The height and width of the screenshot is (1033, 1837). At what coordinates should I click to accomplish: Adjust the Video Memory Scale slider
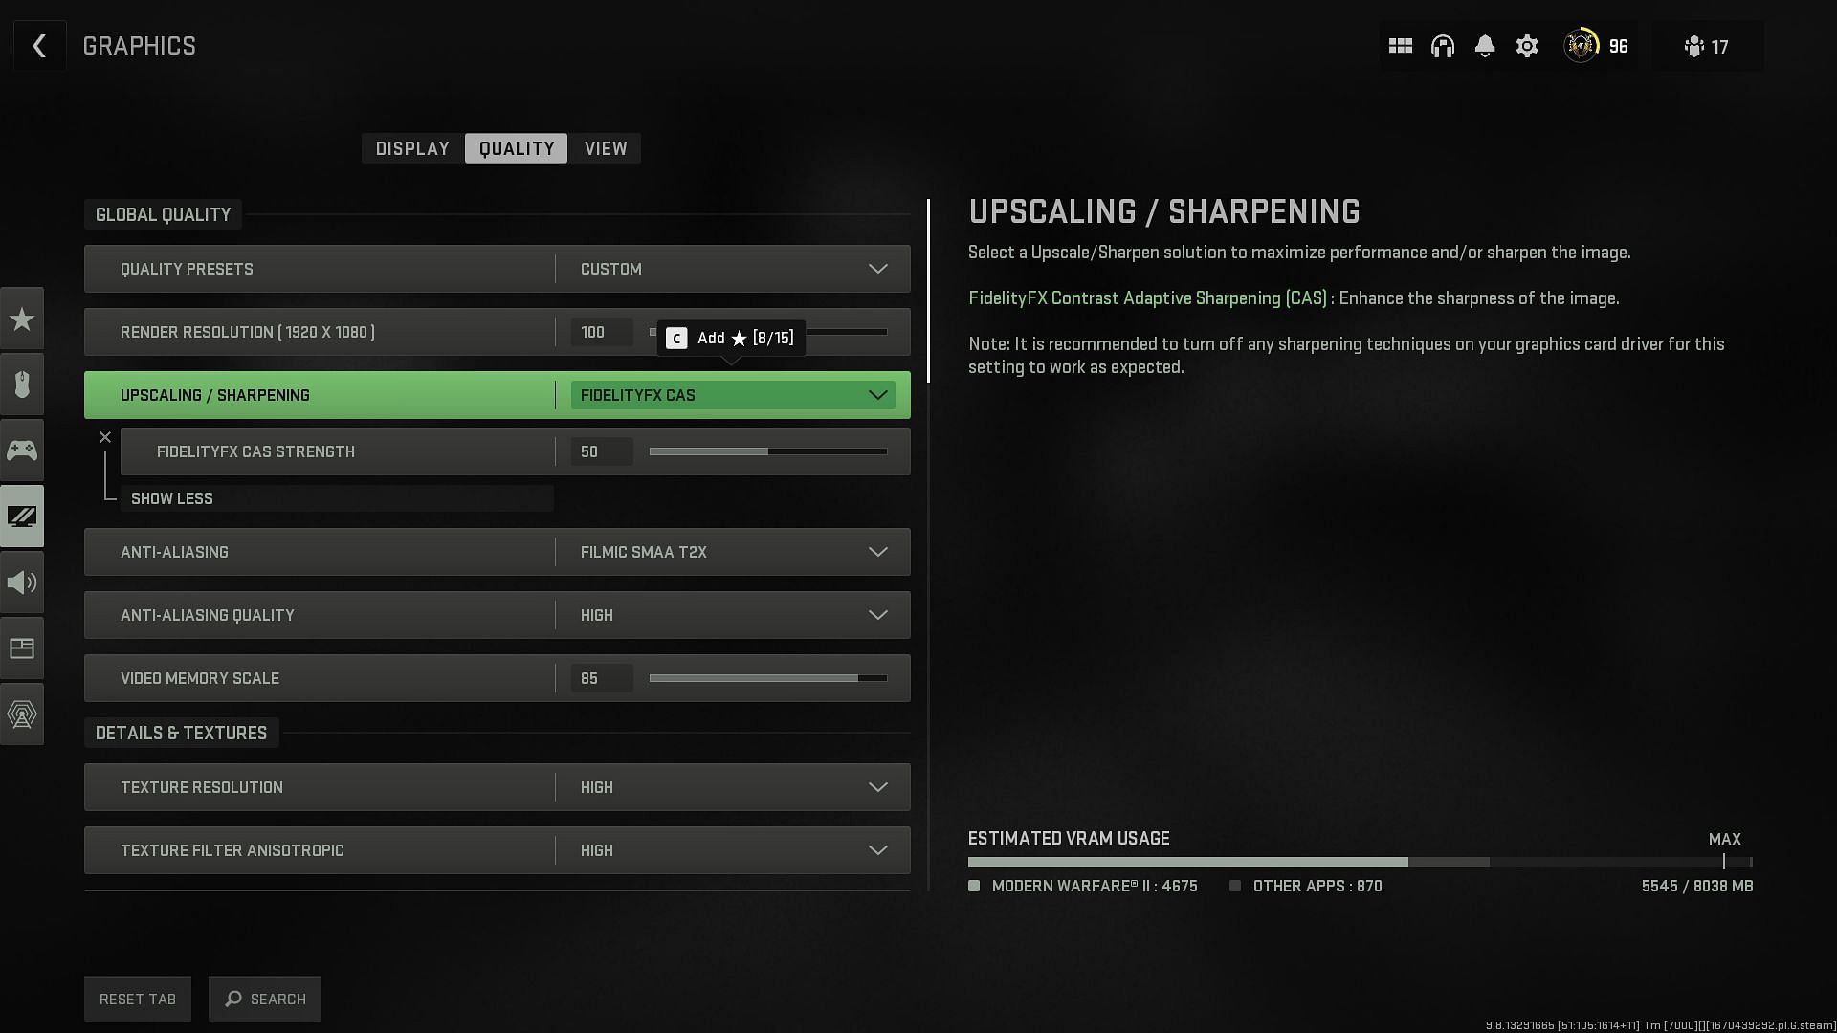(x=768, y=678)
